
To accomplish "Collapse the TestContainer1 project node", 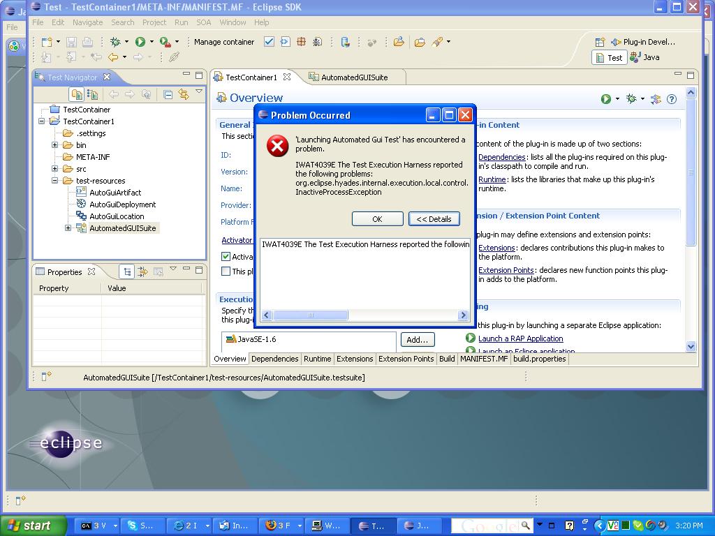I will [41, 121].
